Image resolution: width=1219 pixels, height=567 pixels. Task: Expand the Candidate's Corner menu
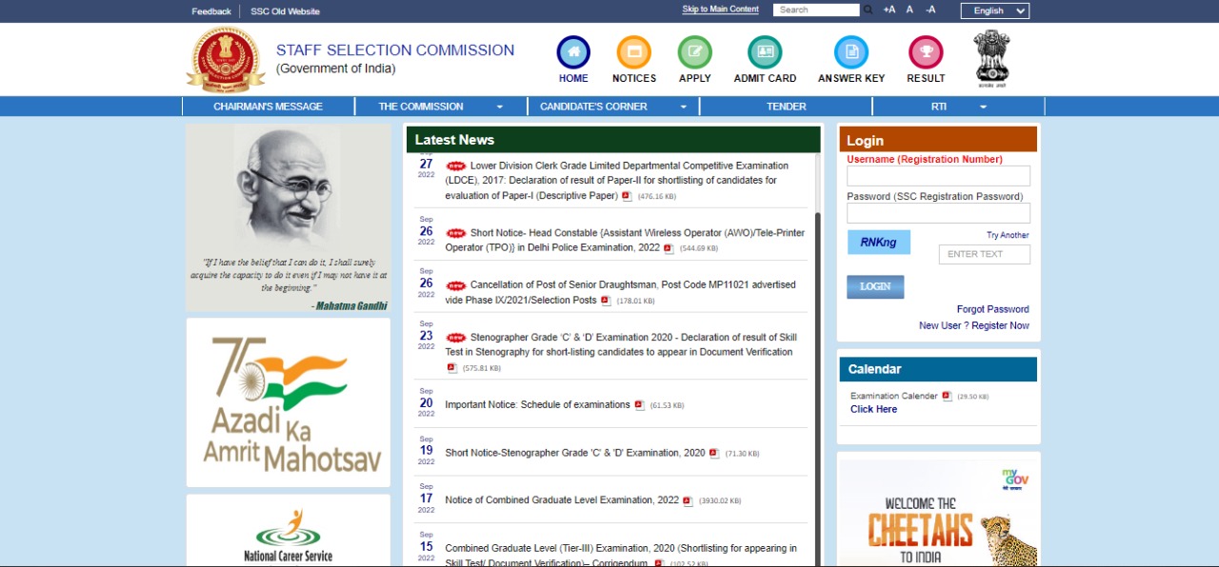(613, 107)
